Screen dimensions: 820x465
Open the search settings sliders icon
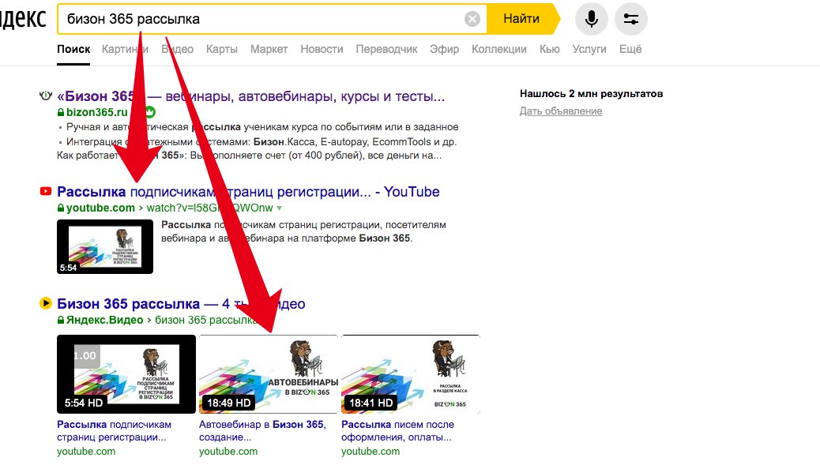point(630,19)
